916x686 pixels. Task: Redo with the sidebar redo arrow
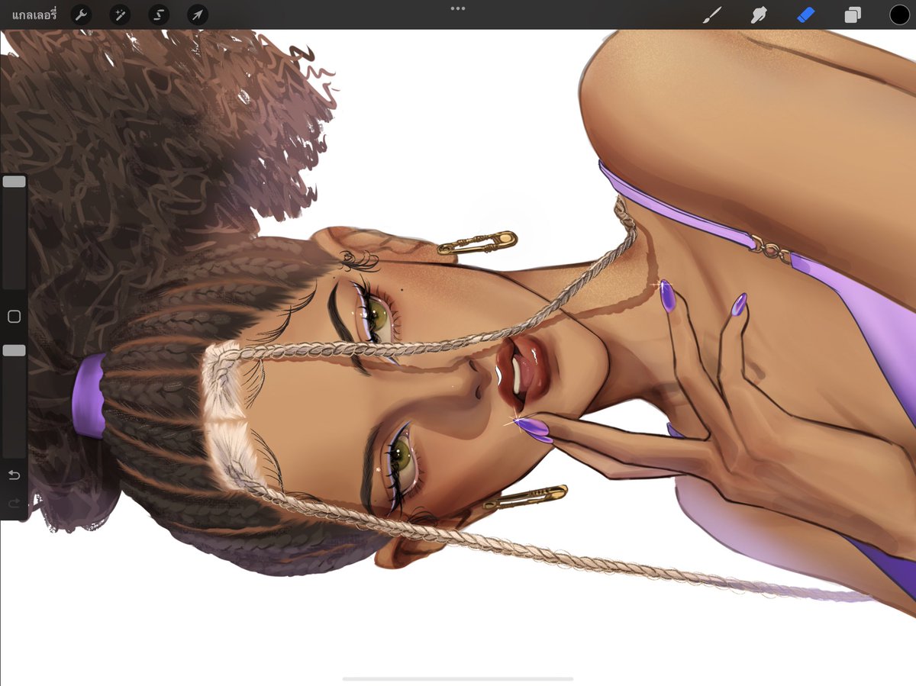(14, 503)
